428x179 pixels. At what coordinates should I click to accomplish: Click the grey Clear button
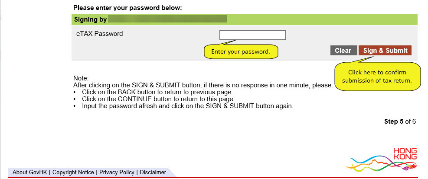343,51
